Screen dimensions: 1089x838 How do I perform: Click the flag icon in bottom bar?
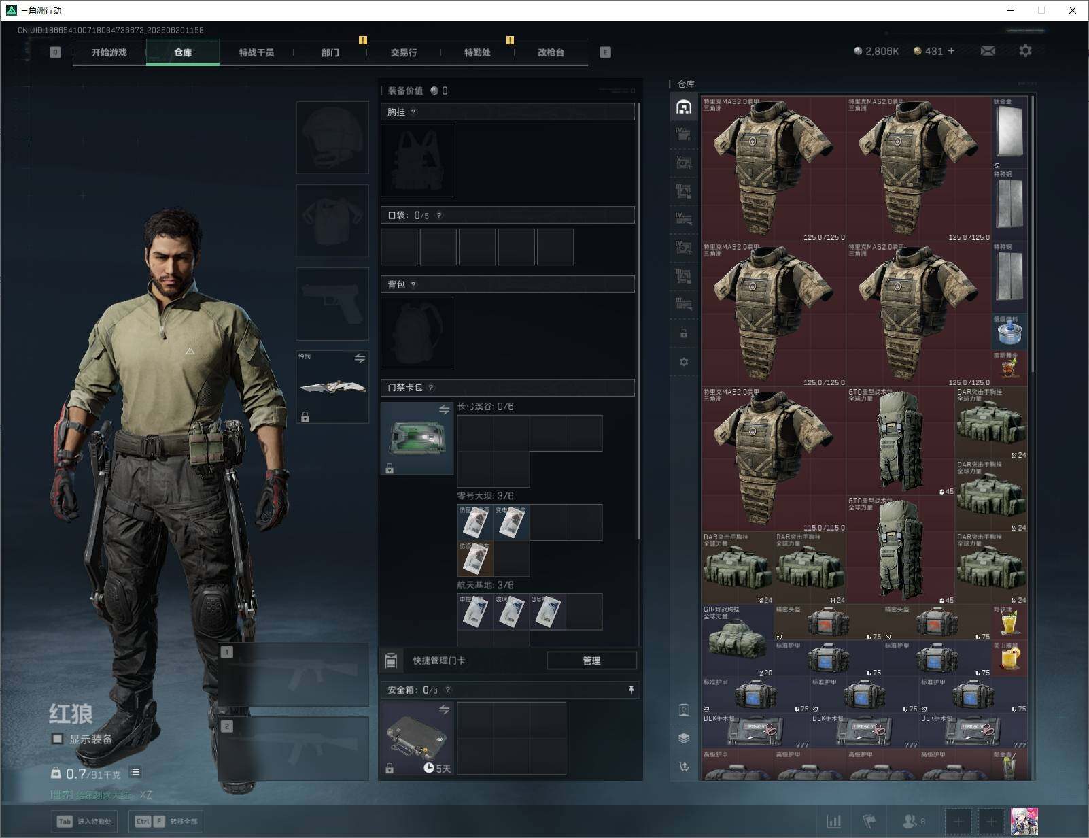(x=869, y=822)
